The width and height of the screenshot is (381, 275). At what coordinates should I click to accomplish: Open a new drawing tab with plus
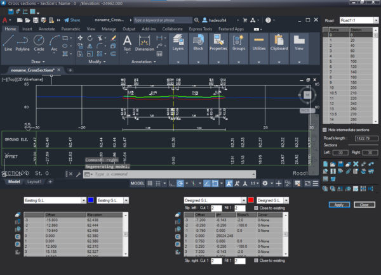(70, 70)
